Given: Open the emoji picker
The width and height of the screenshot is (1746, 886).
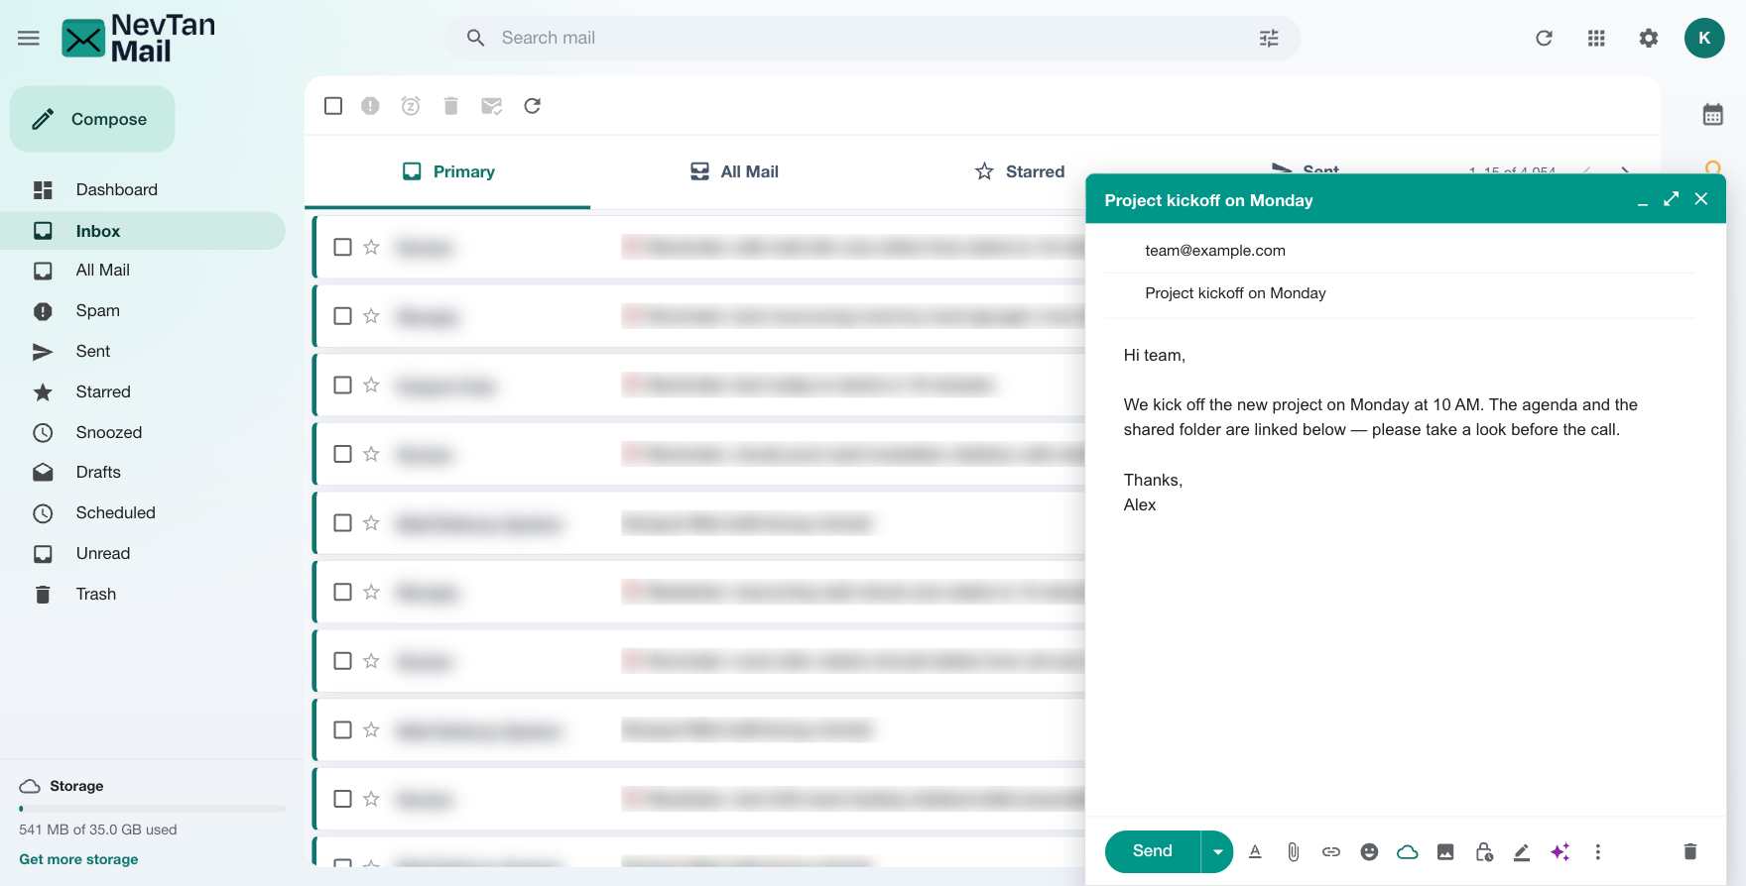Looking at the screenshot, I should pos(1369,851).
